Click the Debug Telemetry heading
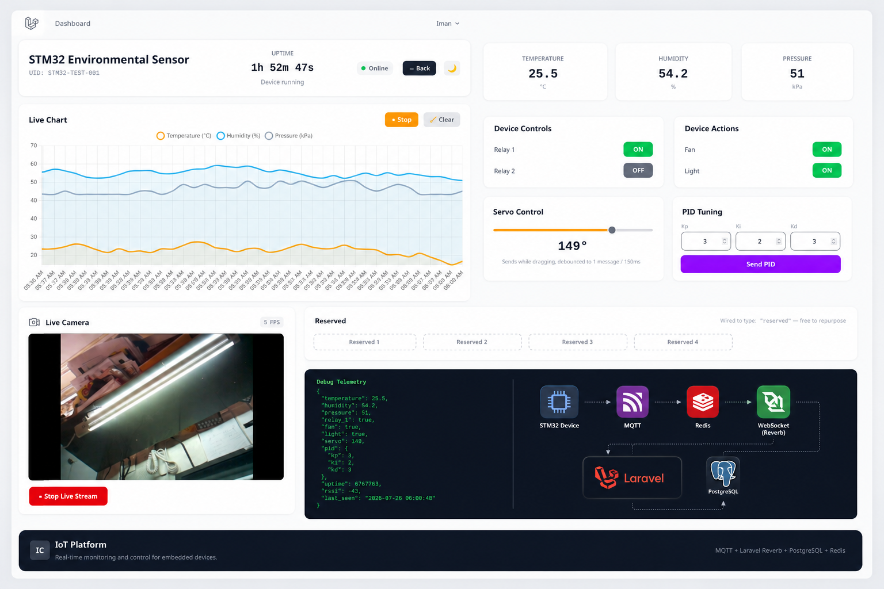 341,382
